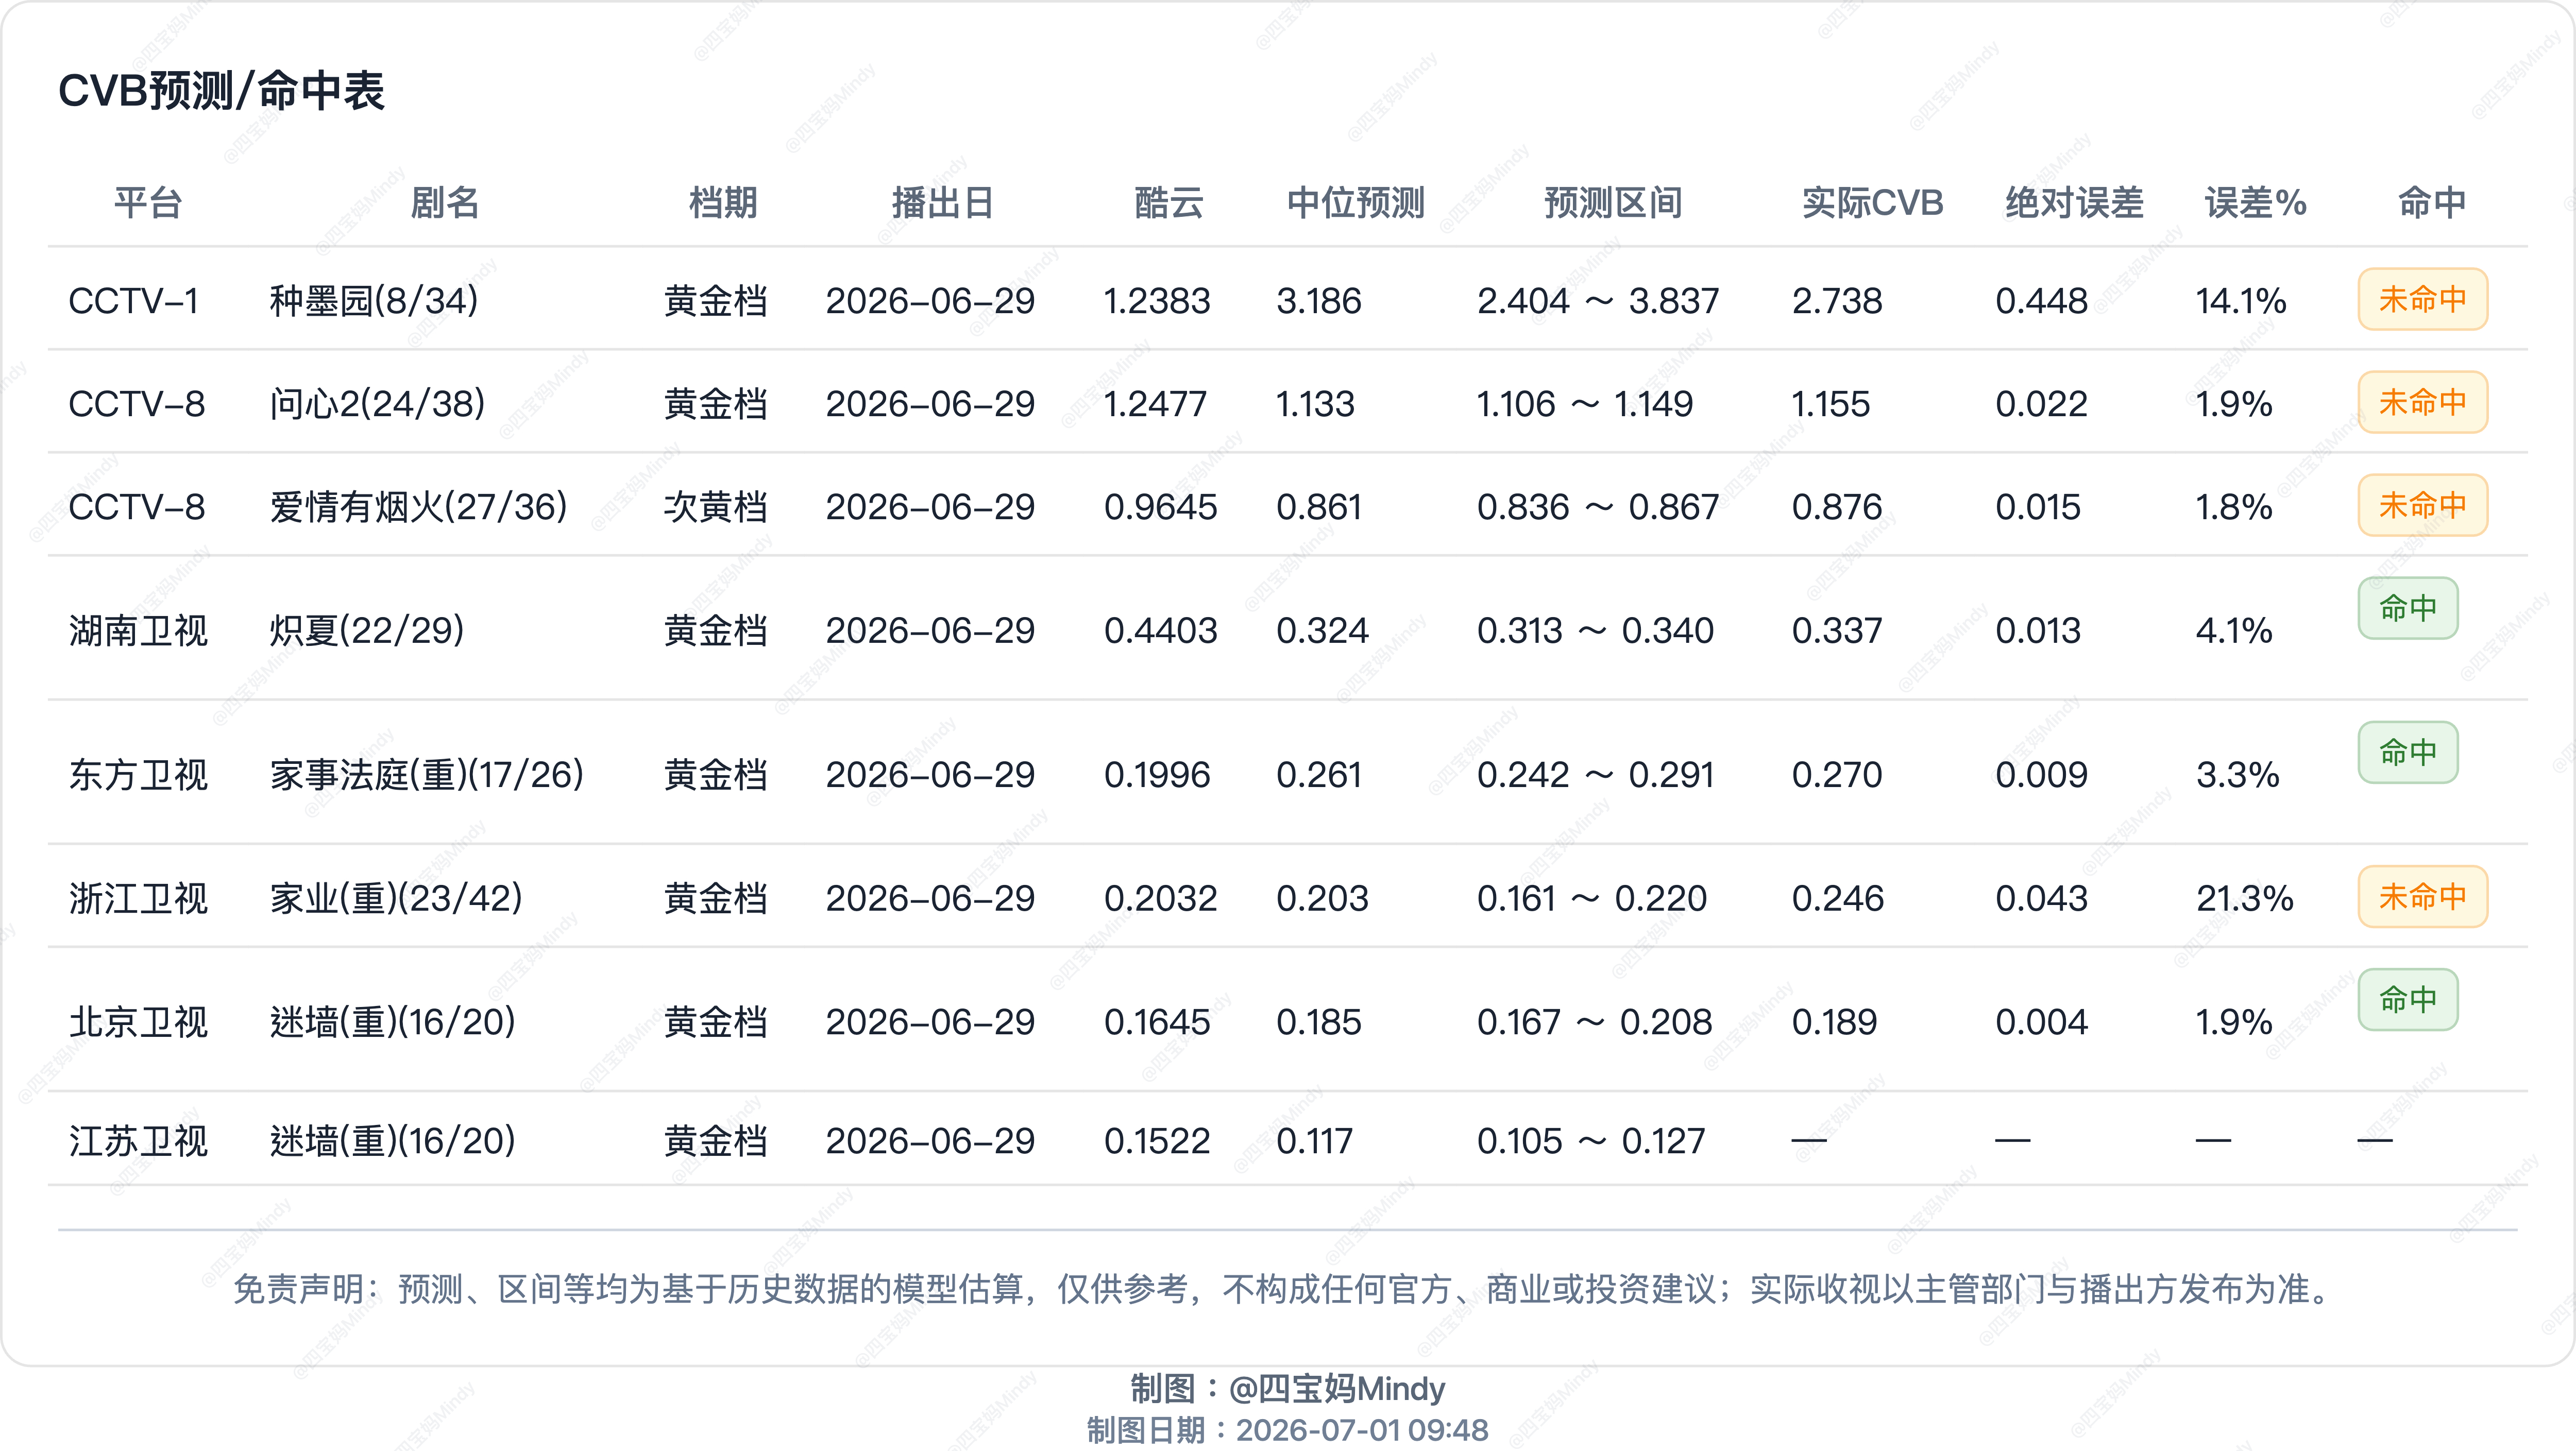Click the 北京卫视 platform cell
This screenshot has width=2576, height=1451.
tap(138, 1022)
